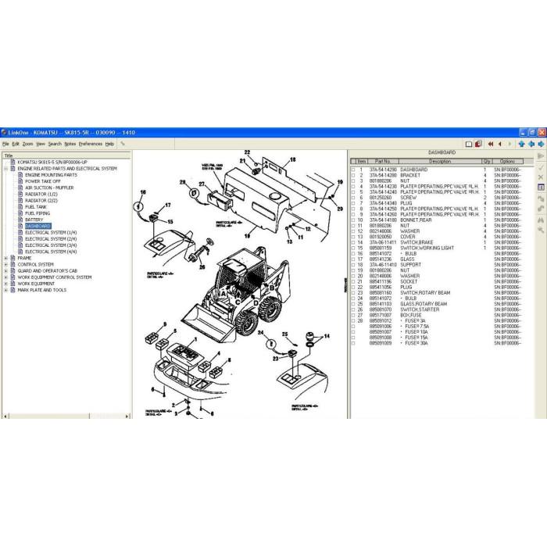Click the tree panel horizontal scrollbar left arrow
The height and width of the screenshot is (547, 547).
click(5, 416)
